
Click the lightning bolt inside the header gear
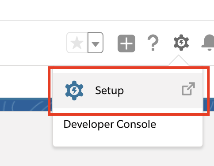(181, 43)
